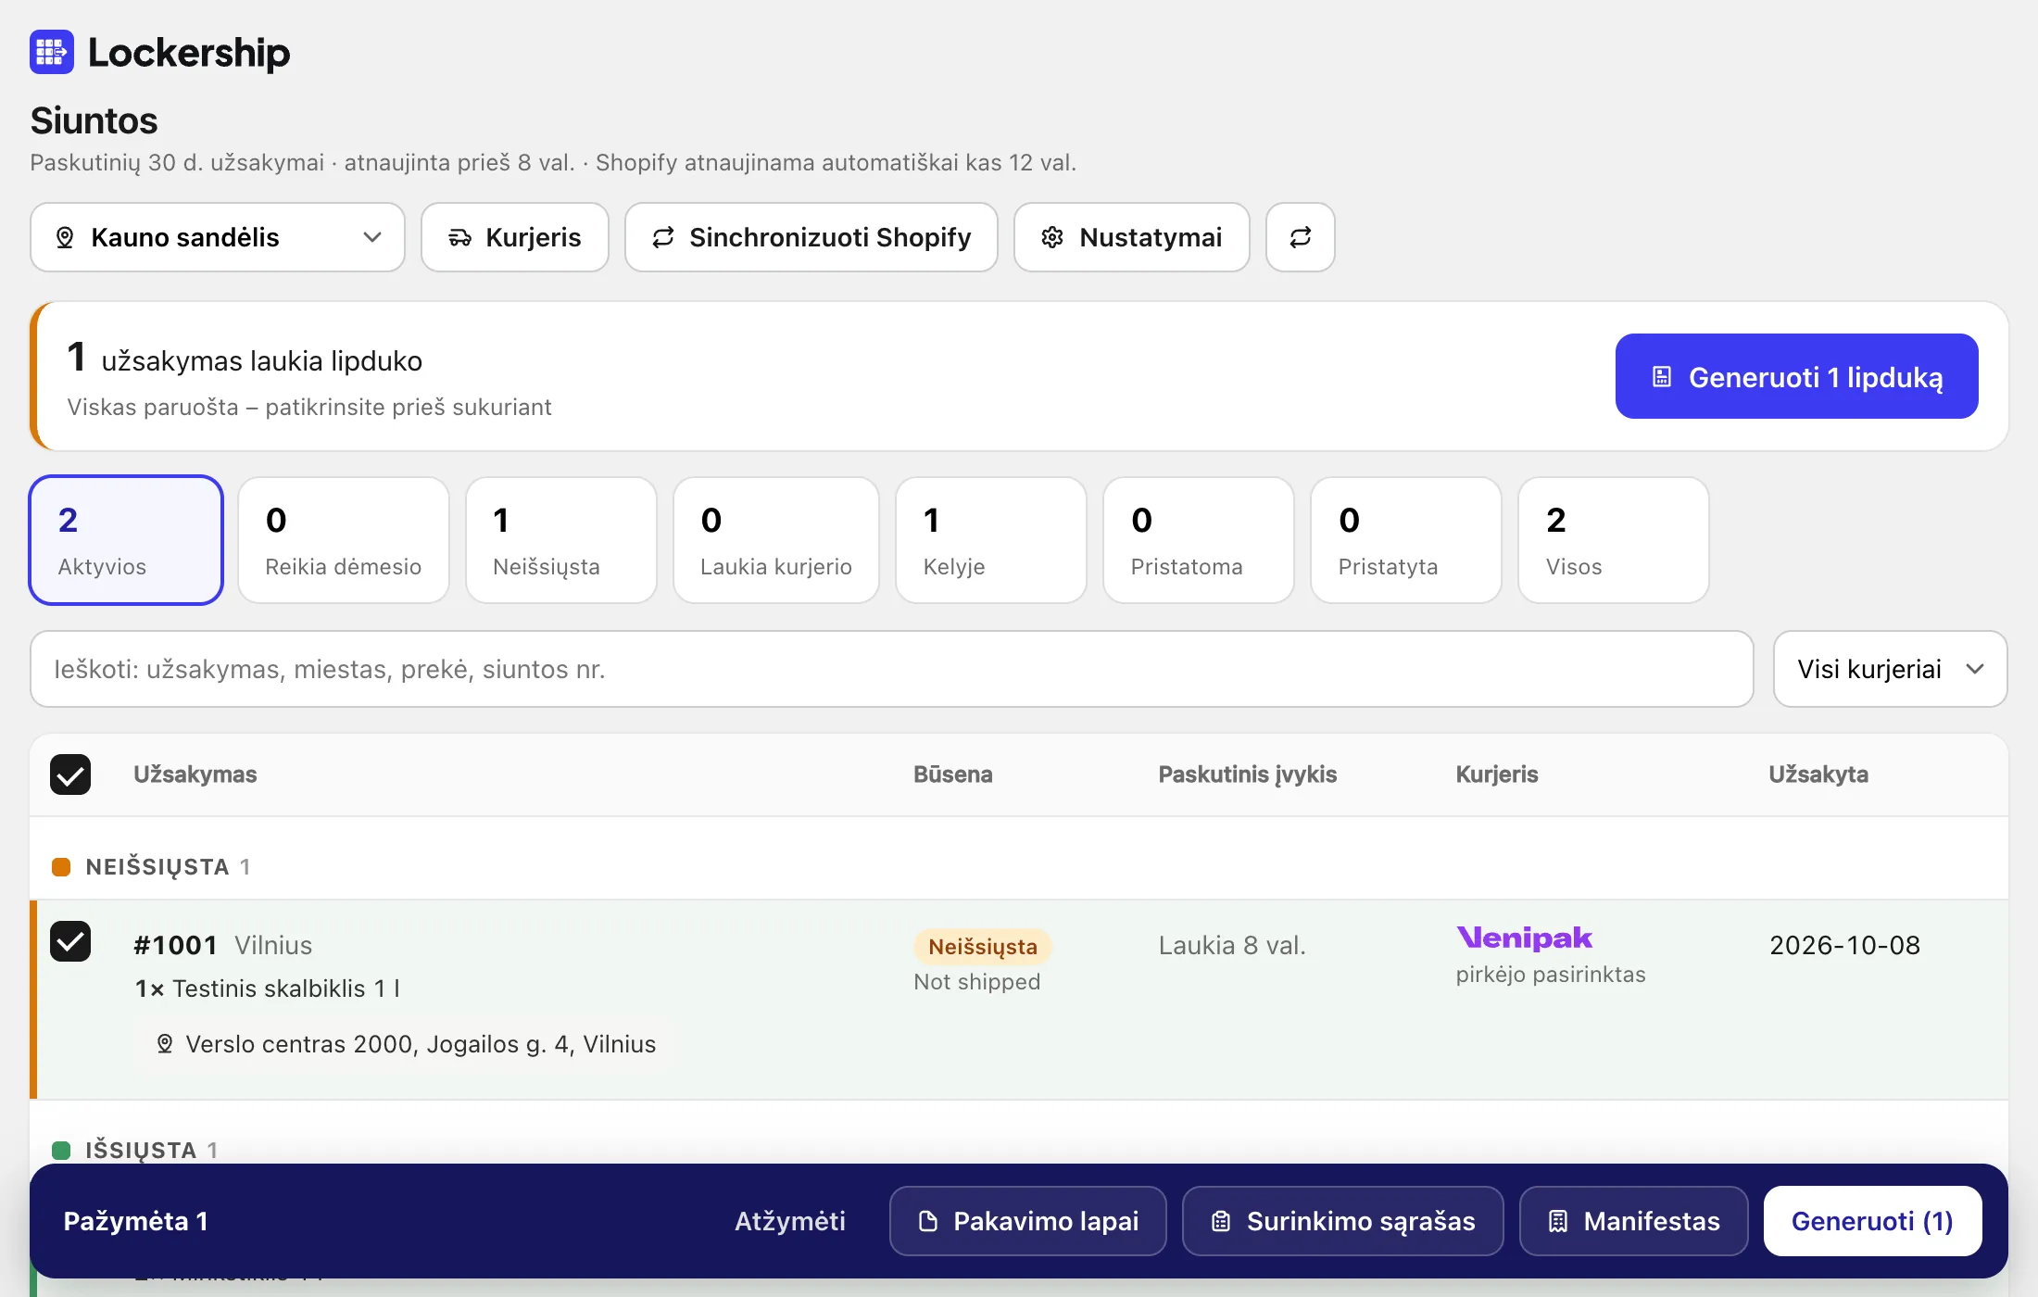Click Atžymėti to deselect all orders

click(790, 1221)
